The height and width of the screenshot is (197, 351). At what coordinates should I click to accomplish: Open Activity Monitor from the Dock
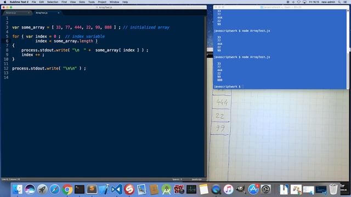coord(191,189)
